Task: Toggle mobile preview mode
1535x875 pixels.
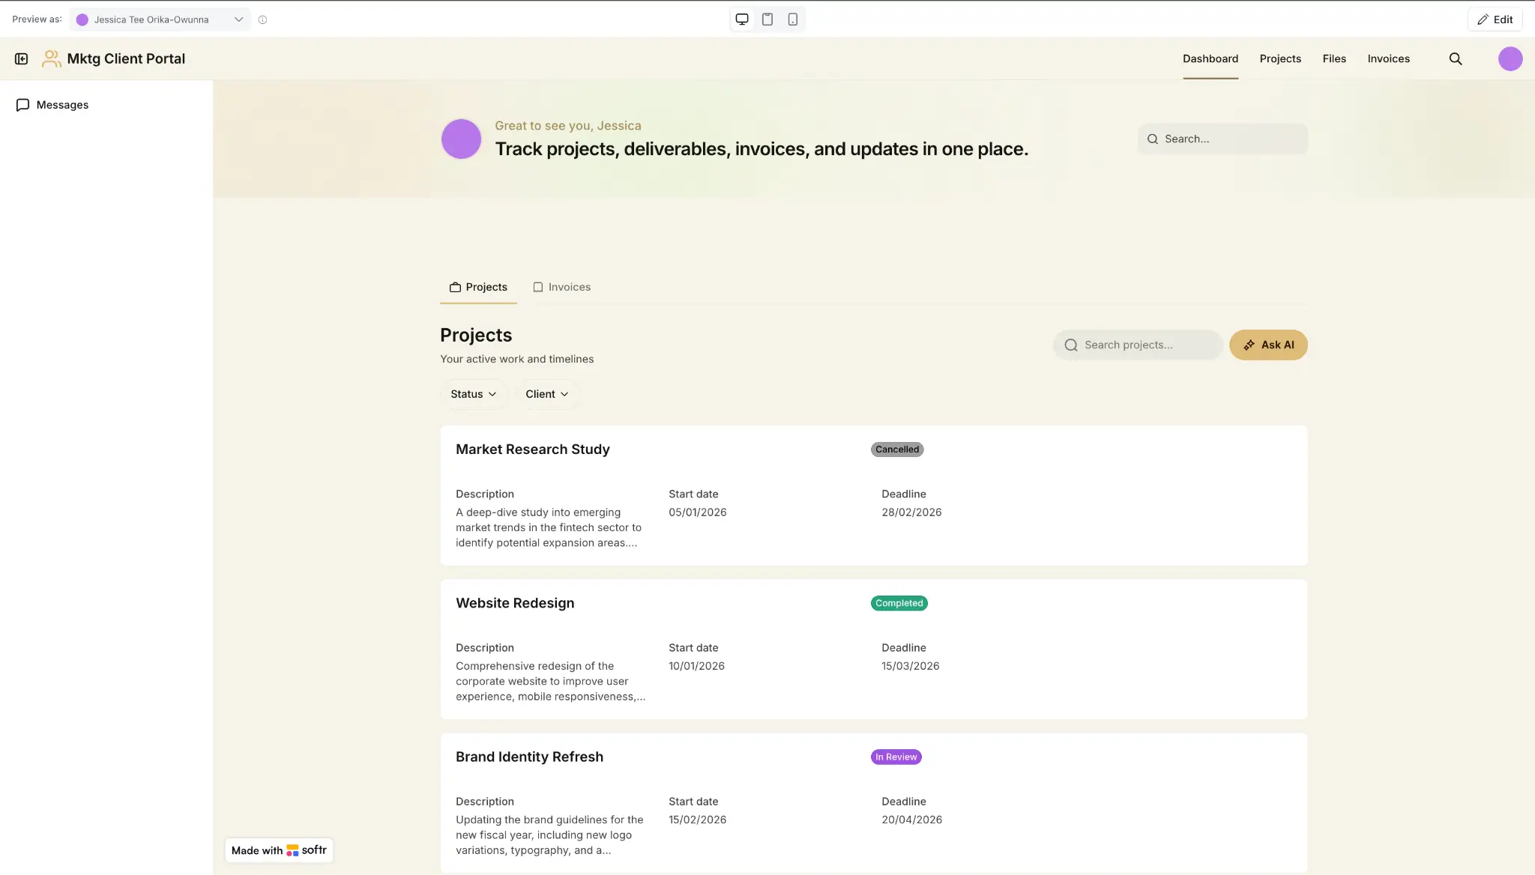Action: (791, 19)
